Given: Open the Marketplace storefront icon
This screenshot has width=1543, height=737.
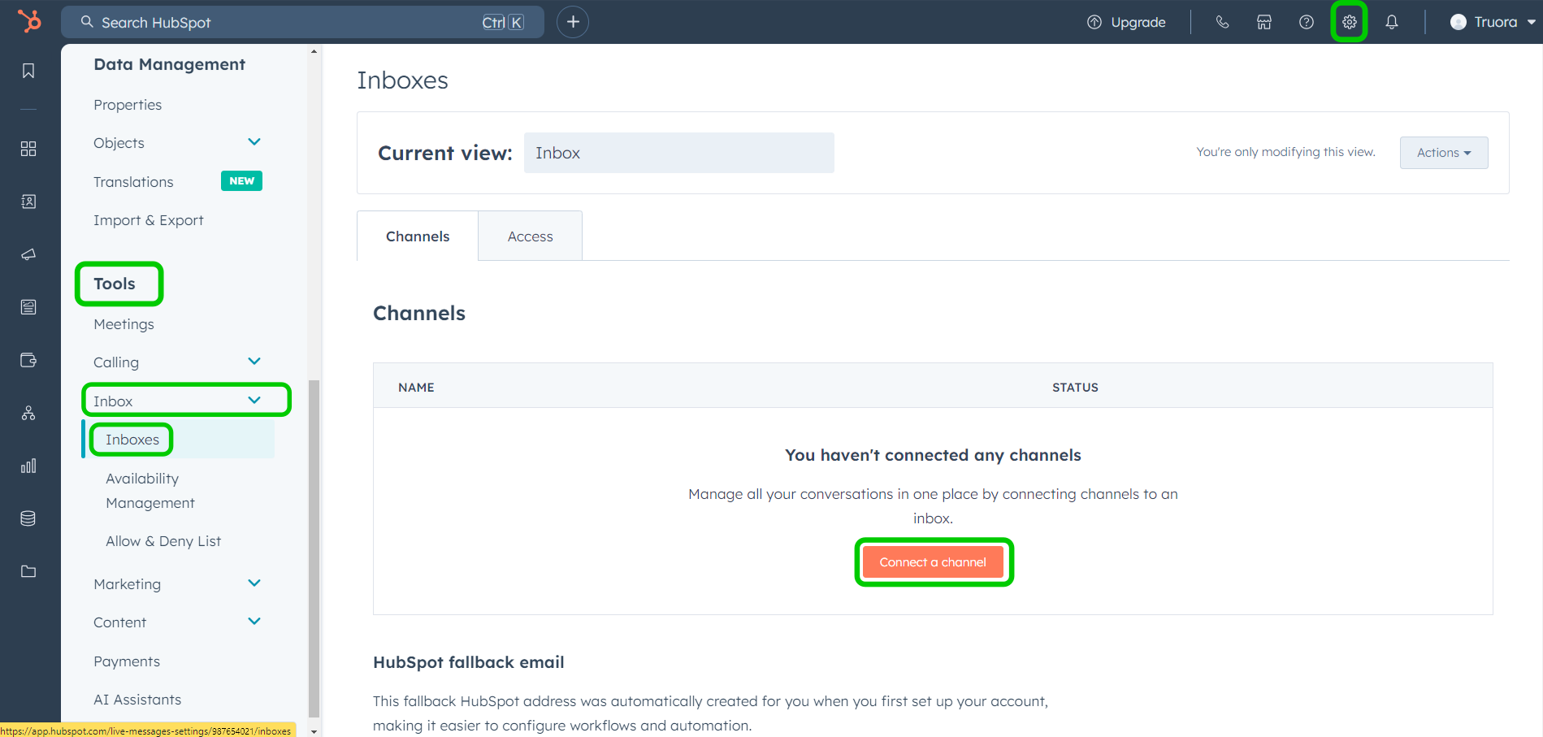Looking at the screenshot, I should 1264,22.
